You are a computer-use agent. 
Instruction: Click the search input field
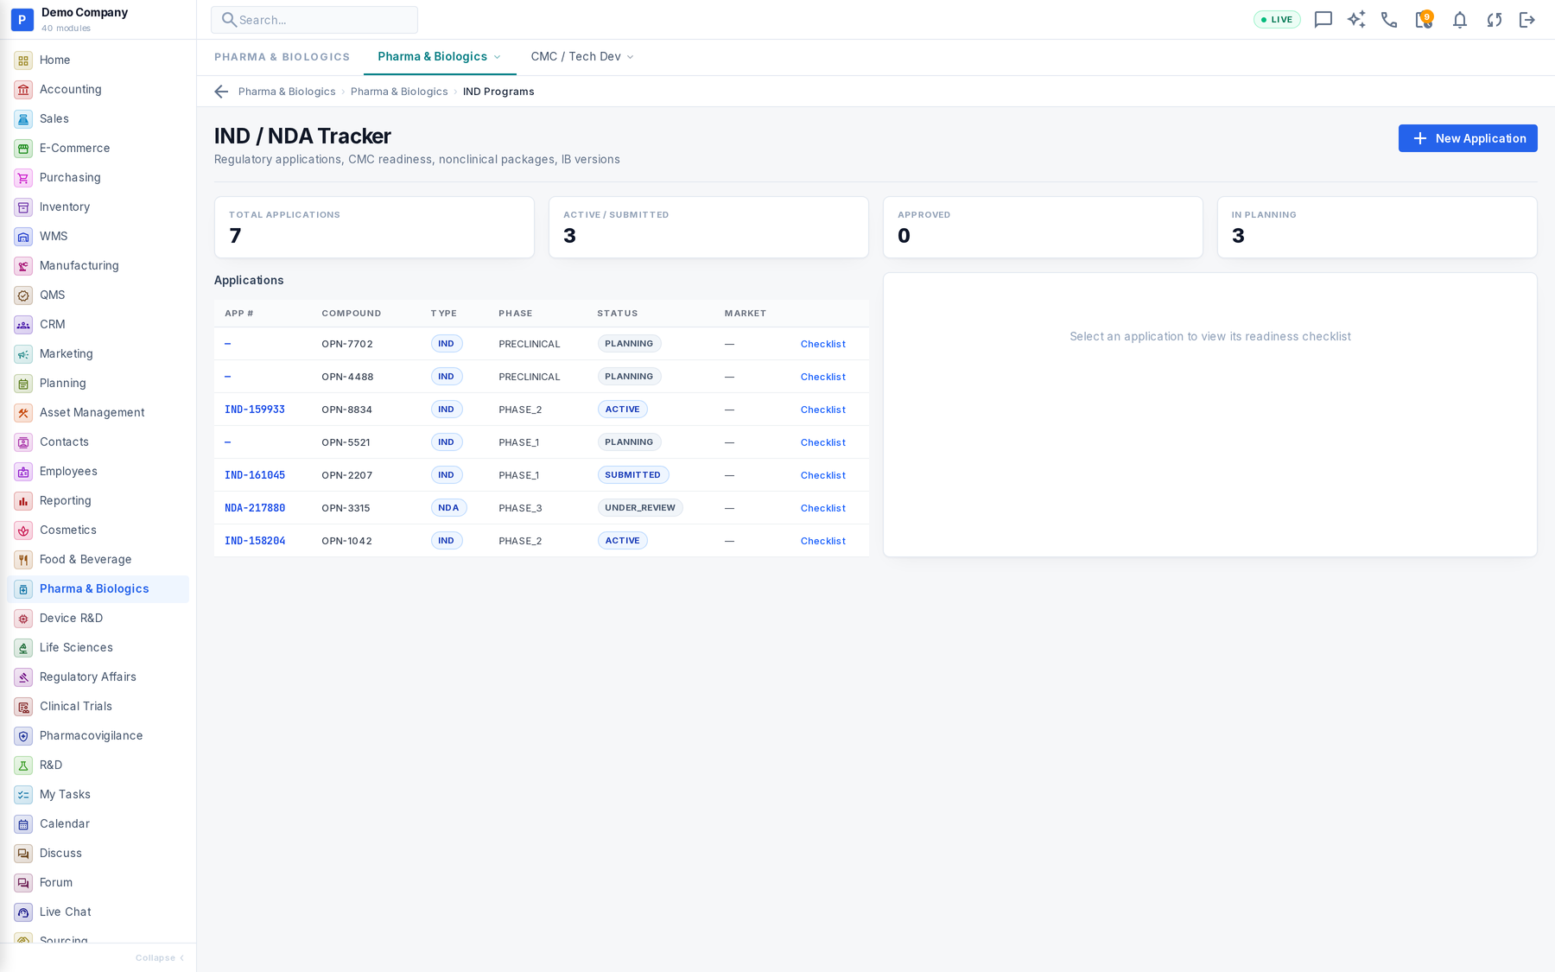[314, 20]
